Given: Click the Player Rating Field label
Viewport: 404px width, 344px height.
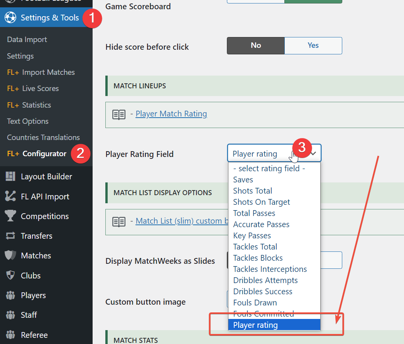Looking at the screenshot, I should click(x=139, y=154).
